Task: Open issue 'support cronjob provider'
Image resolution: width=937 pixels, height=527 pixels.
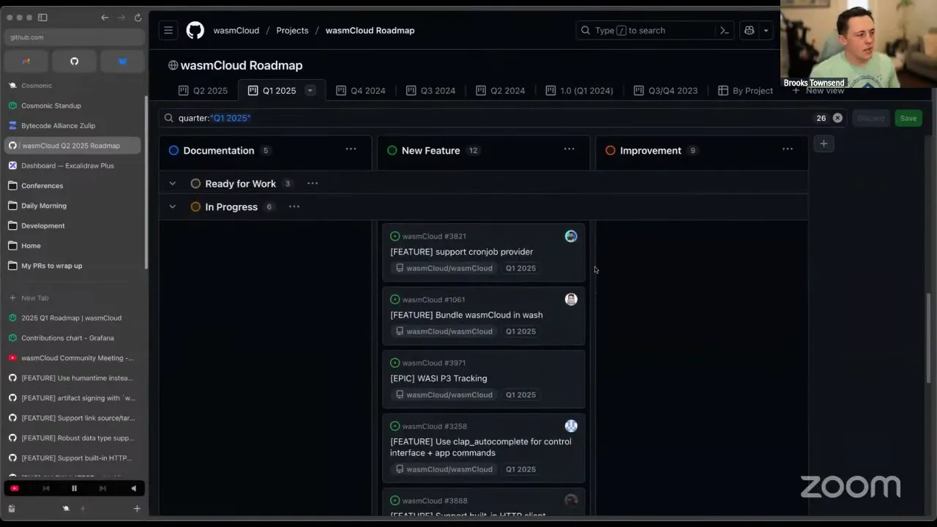Action: (461, 252)
